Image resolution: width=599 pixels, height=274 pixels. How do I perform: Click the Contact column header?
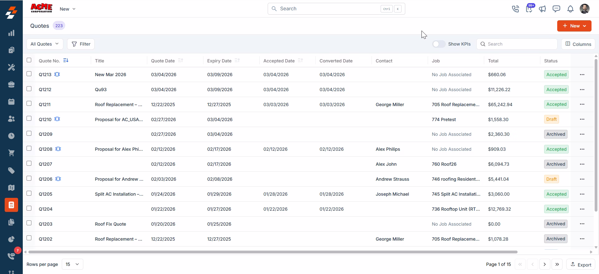[x=384, y=61]
